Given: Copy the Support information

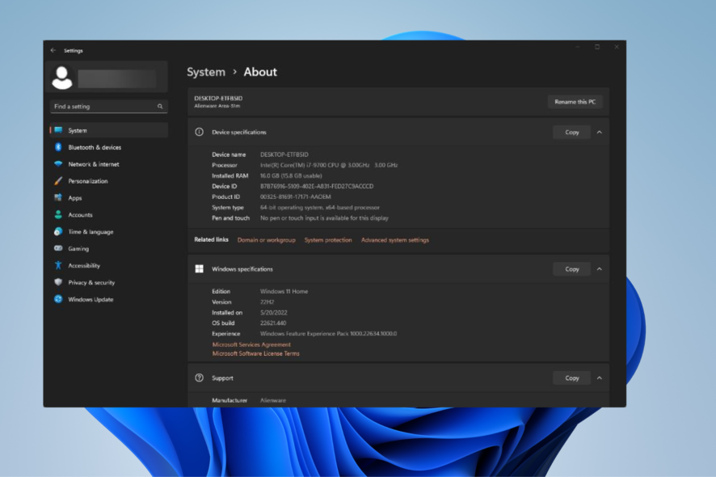Looking at the screenshot, I should (571, 378).
